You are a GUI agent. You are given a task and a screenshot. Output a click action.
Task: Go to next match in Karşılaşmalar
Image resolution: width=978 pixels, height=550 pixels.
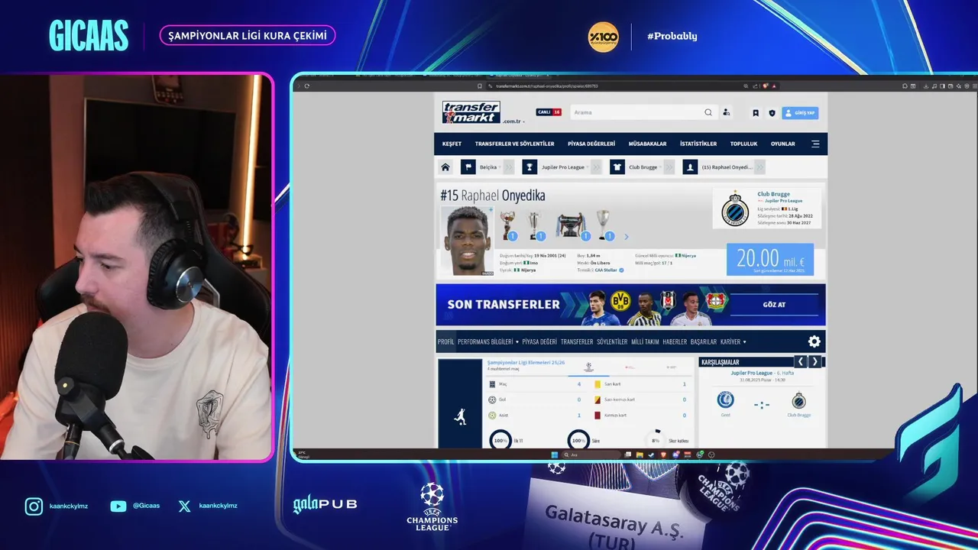814,362
